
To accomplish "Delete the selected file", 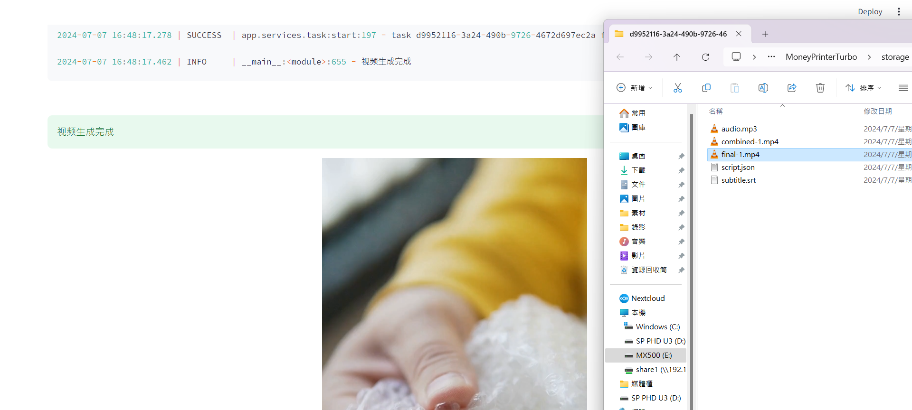I will coord(820,88).
